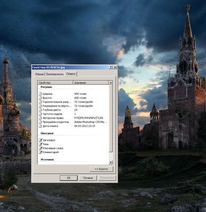Select the Ширина property page icon

pos(40,94)
